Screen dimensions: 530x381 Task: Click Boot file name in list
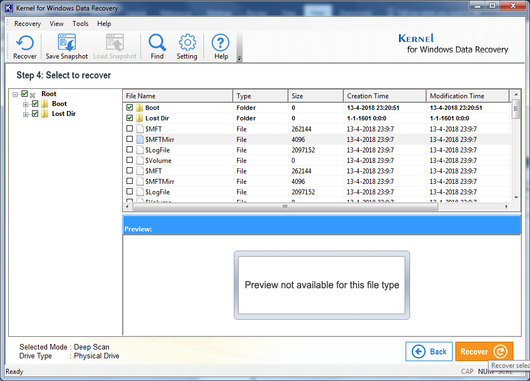click(x=152, y=108)
